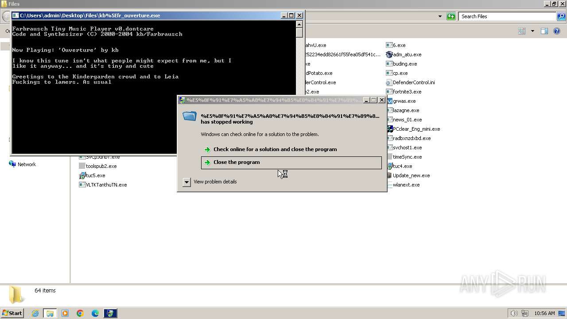Open Explorer help question mark icon
The height and width of the screenshot is (319, 567).
click(x=557, y=31)
